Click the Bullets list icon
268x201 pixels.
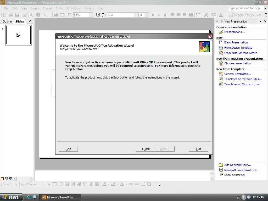pyautogui.click(x=198, y=15)
